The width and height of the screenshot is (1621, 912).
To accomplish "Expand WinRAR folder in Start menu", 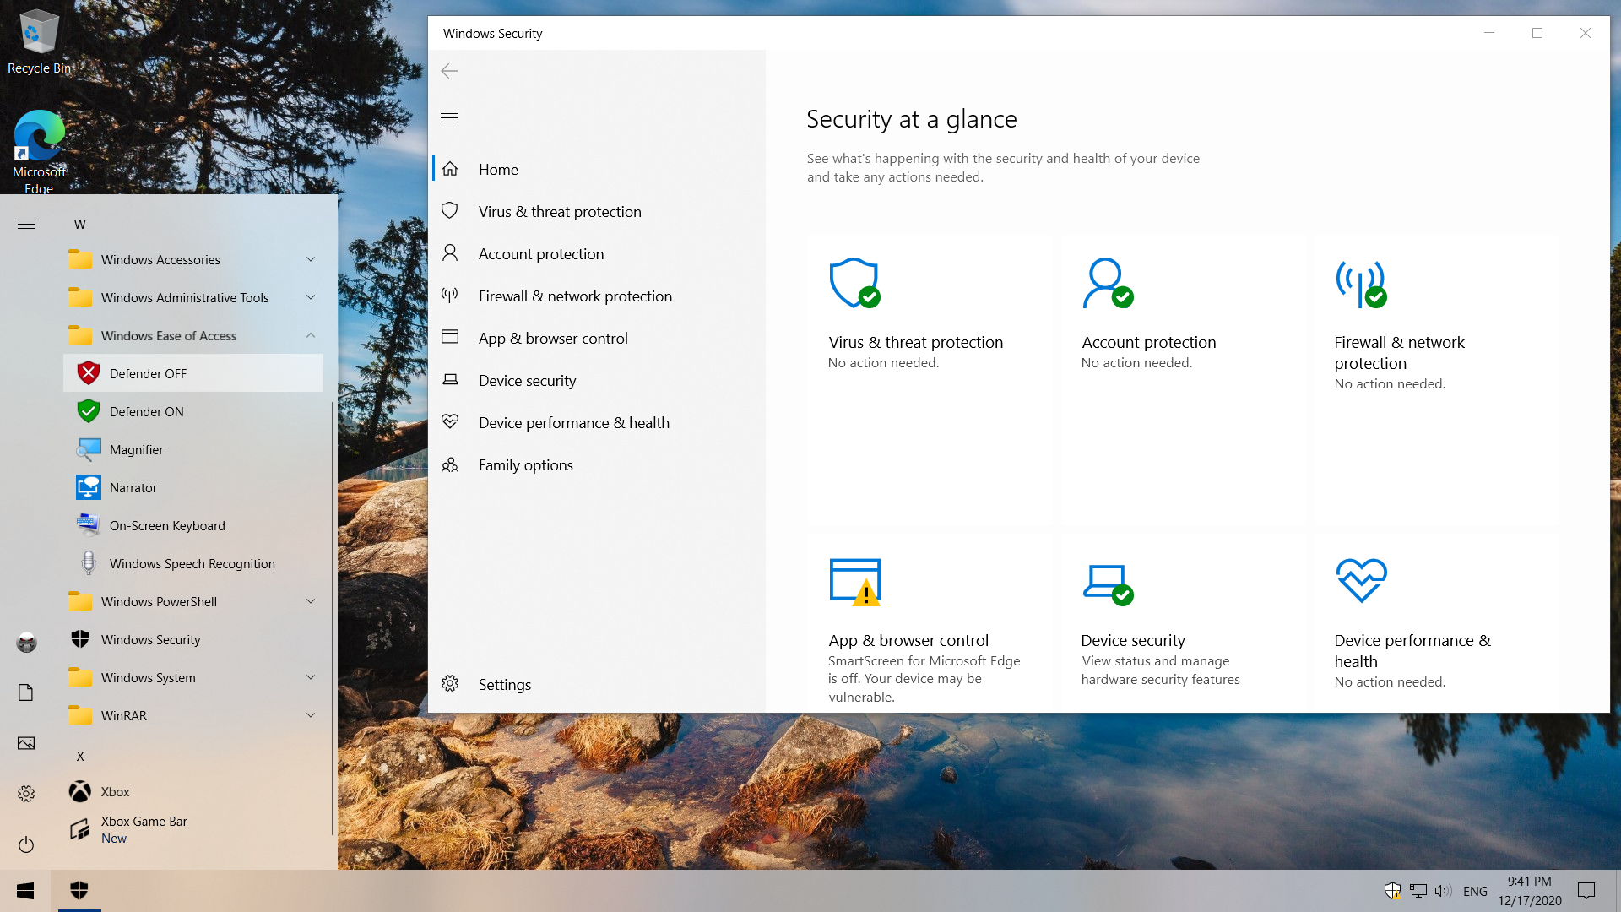I will [x=311, y=715].
